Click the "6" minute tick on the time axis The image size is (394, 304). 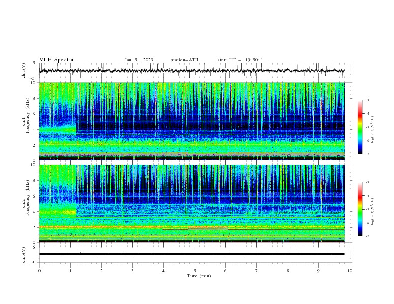pos(226,271)
